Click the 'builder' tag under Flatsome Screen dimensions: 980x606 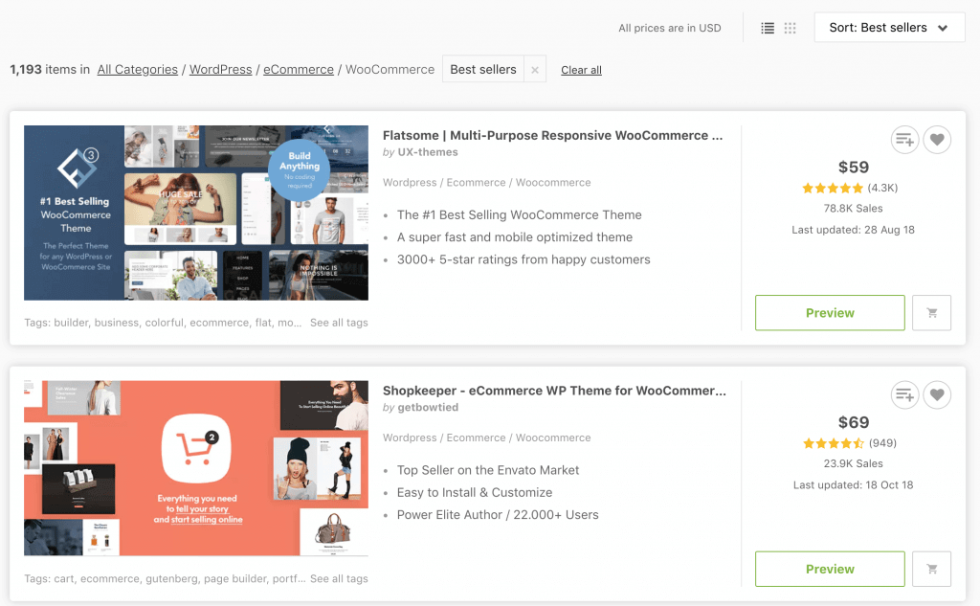pos(71,323)
